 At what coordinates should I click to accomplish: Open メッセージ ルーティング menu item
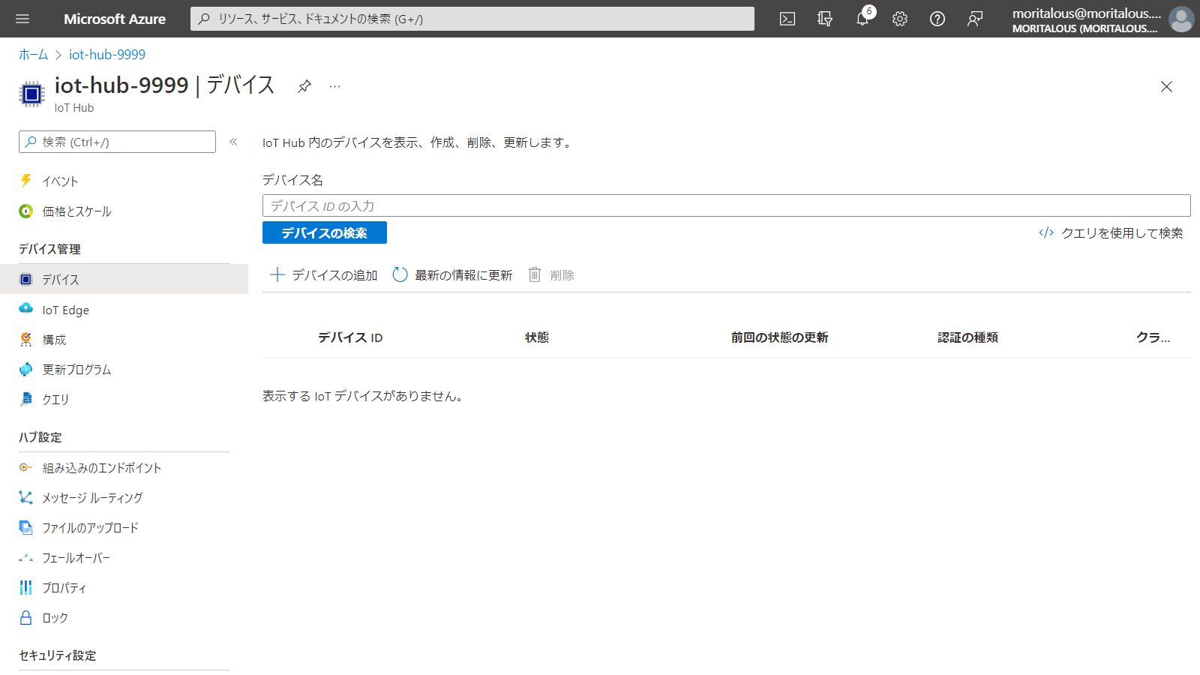tap(92, 498)
